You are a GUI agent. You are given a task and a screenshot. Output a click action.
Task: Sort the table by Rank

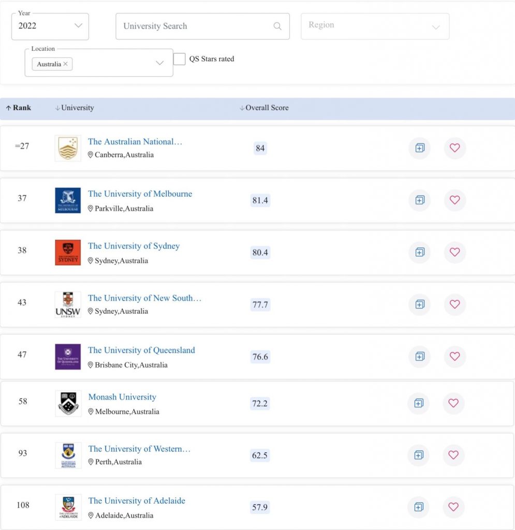19,108
